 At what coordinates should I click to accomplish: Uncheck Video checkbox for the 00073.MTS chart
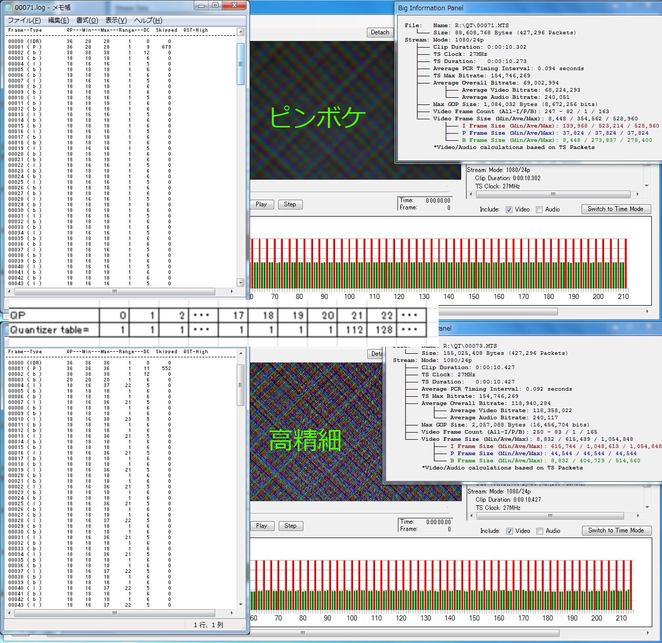point(509,531)
